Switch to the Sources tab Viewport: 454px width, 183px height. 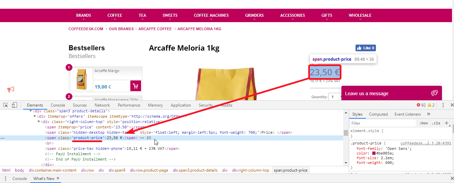point(80,105)
